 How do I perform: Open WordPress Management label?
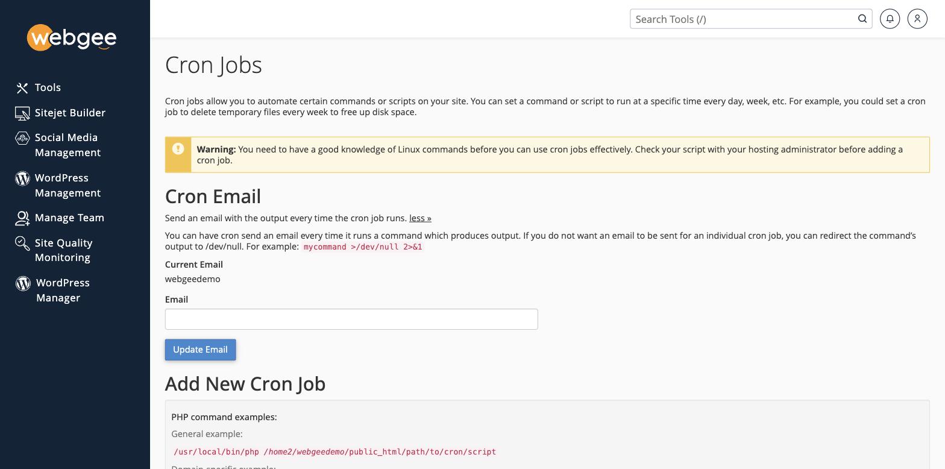(x=67, y=185)
